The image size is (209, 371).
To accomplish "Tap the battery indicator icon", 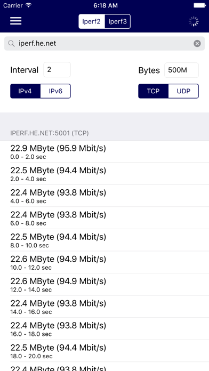I will click(x=199, y=5).
